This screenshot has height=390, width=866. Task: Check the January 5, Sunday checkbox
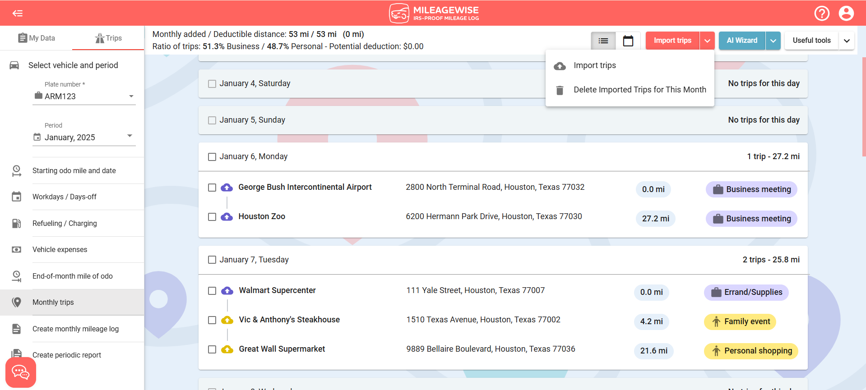(212, 120)
